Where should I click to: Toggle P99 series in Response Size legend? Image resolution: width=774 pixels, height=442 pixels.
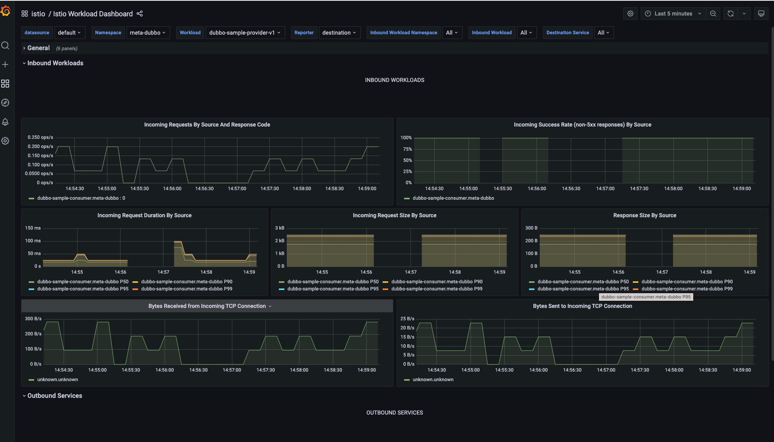[687, 289]
